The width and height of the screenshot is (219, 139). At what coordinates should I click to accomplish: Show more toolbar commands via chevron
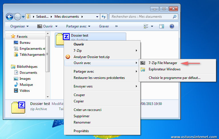click(116, 26)
